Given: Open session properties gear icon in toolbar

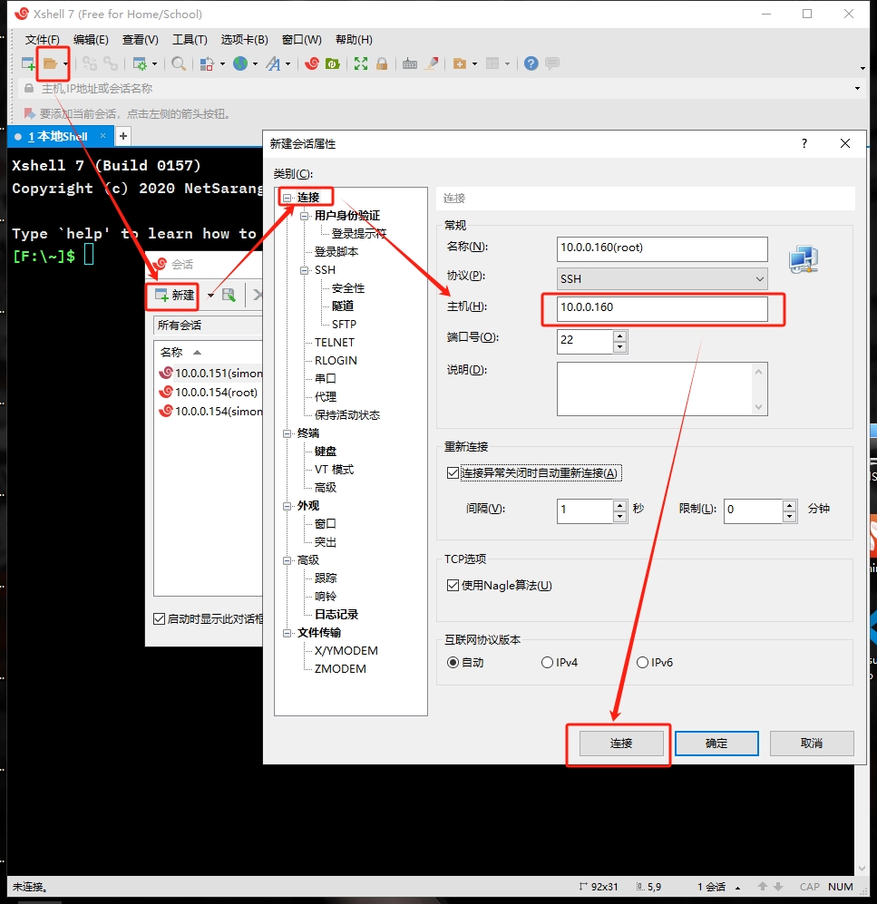Looking at the screenshot, I should pos(140,63).
